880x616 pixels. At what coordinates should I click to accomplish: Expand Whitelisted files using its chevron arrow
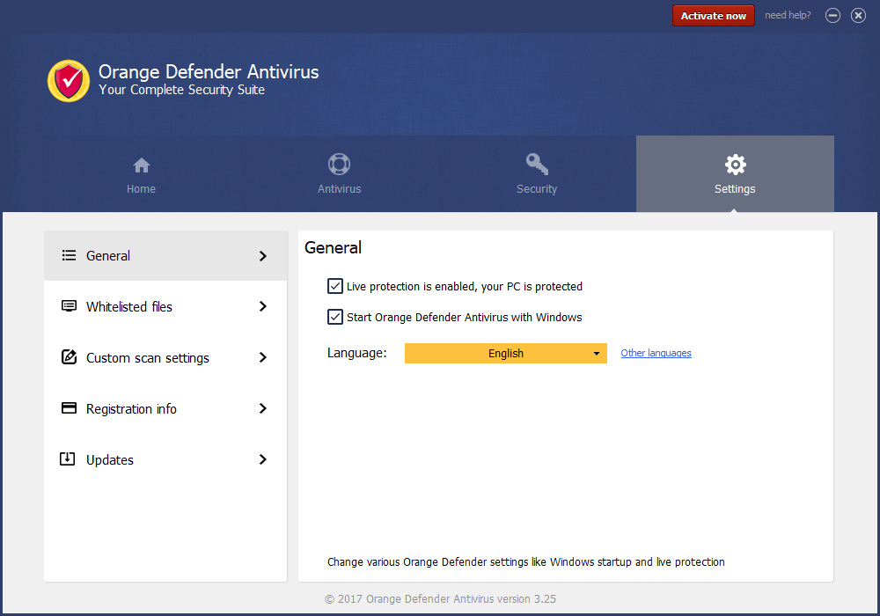[262, 306]
